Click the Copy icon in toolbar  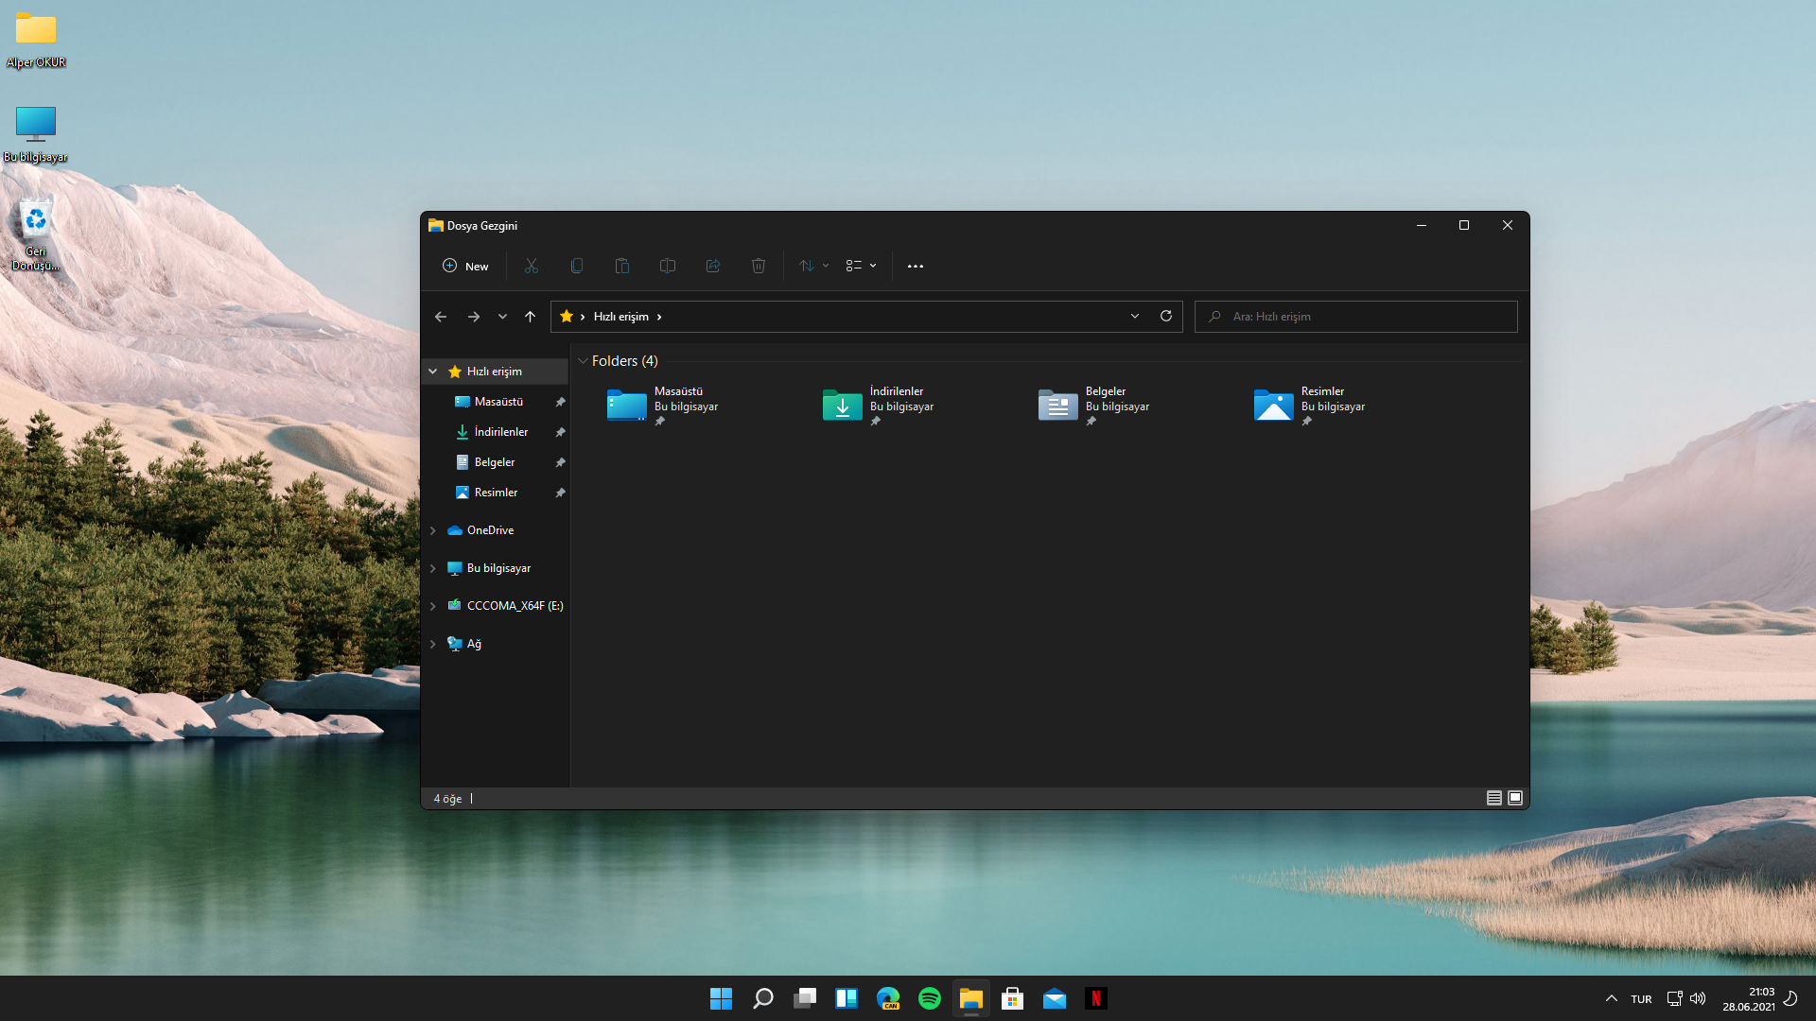[x=577, y=266]
